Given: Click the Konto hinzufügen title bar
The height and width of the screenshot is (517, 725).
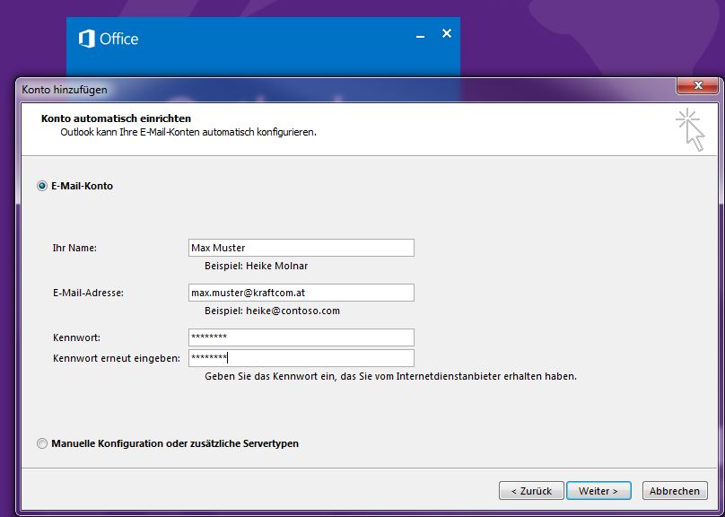Looking at the screenshot, I should (x=269, y=88).
